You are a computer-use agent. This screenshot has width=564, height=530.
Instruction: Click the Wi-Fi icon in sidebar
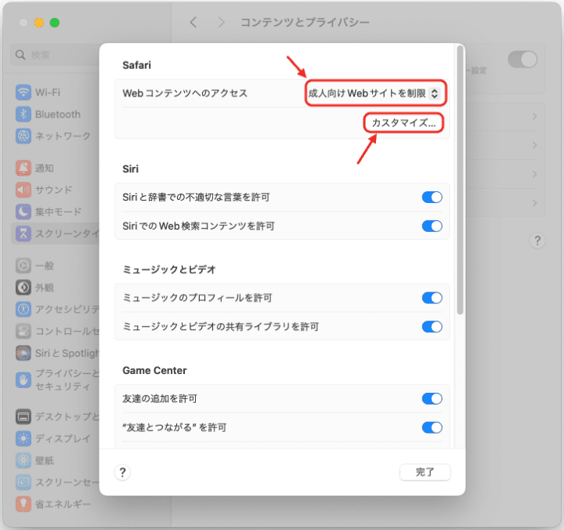[23, 92]
